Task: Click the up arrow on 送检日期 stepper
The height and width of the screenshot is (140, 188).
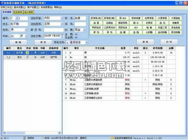Action: point(62,35)
